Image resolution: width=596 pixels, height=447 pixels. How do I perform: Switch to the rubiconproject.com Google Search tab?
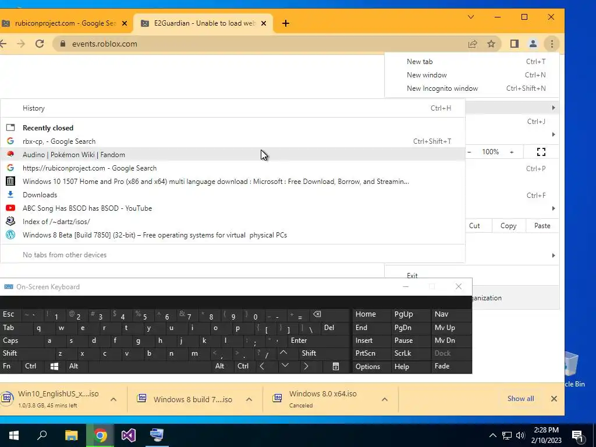click(65, 23)
